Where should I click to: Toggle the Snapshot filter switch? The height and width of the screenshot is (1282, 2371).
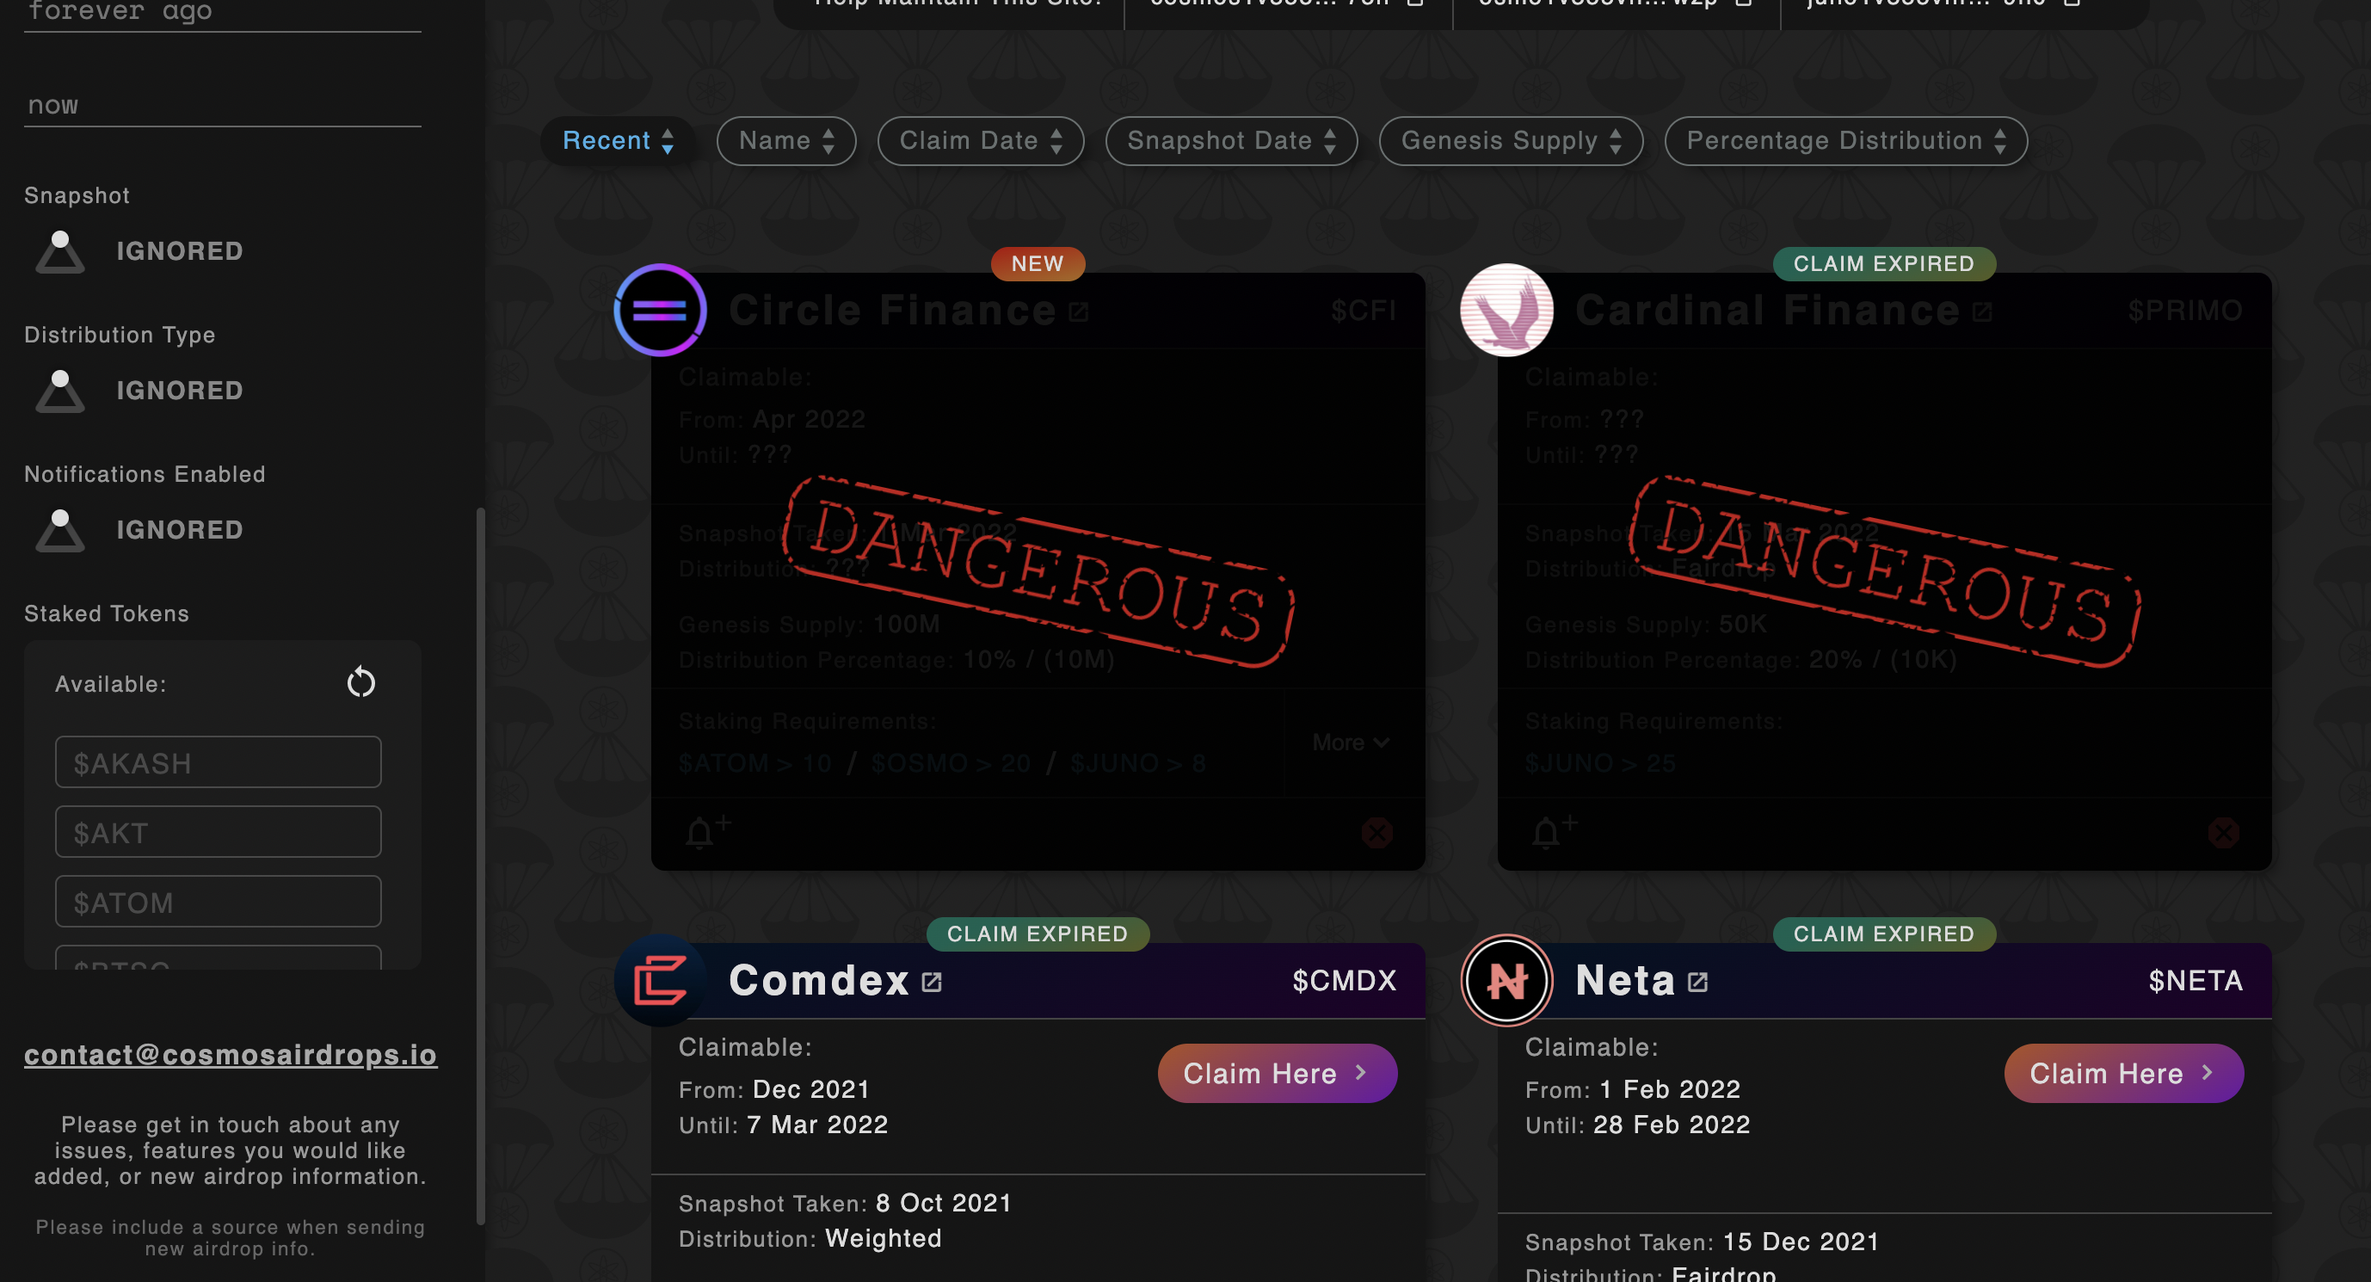(x=60, y=251)
